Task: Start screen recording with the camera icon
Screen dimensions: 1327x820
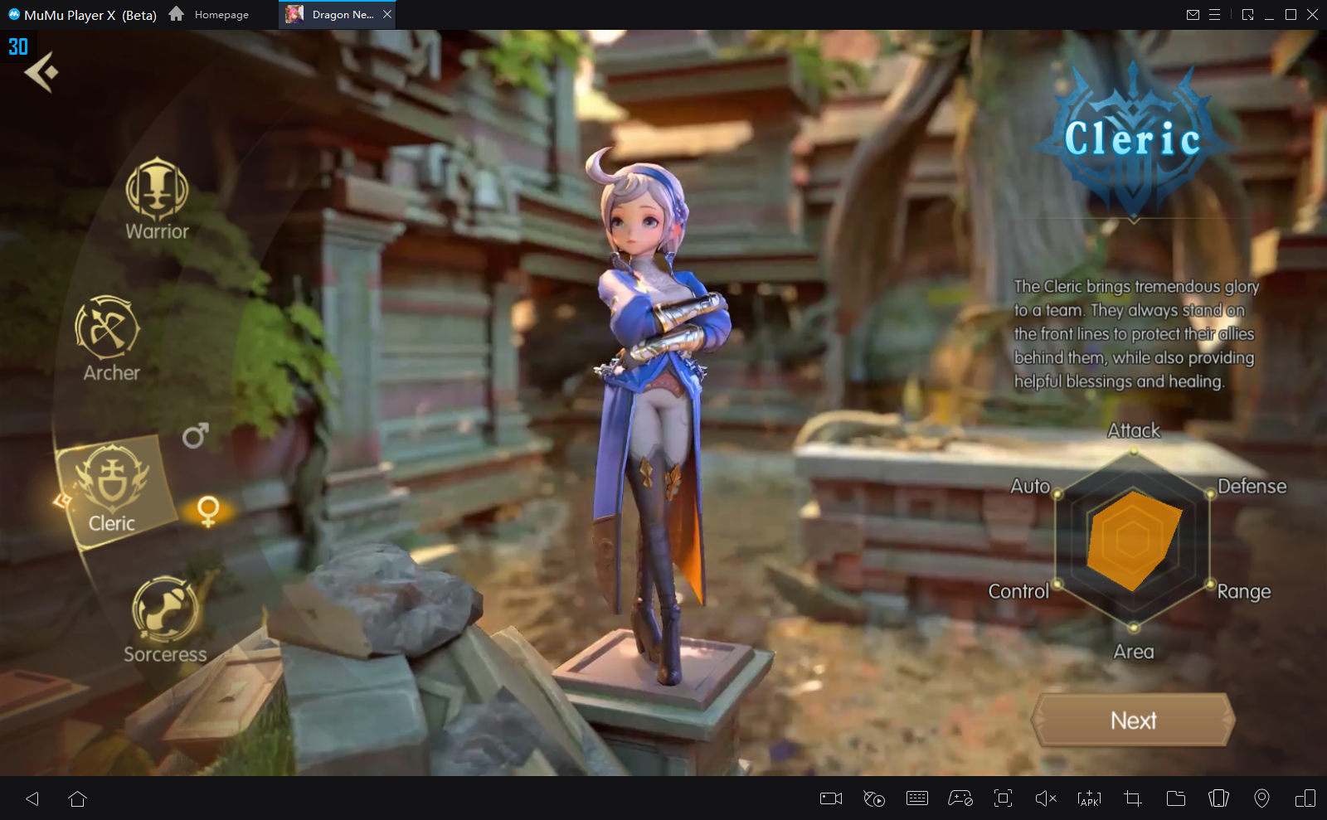Action: click(830, 798)
